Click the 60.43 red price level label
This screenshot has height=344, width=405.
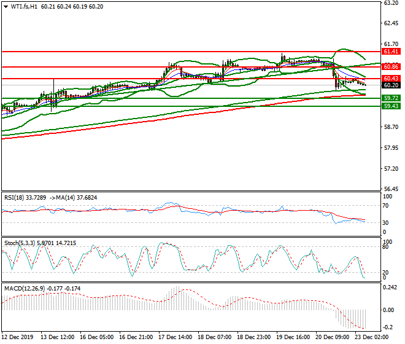point(391,79)
